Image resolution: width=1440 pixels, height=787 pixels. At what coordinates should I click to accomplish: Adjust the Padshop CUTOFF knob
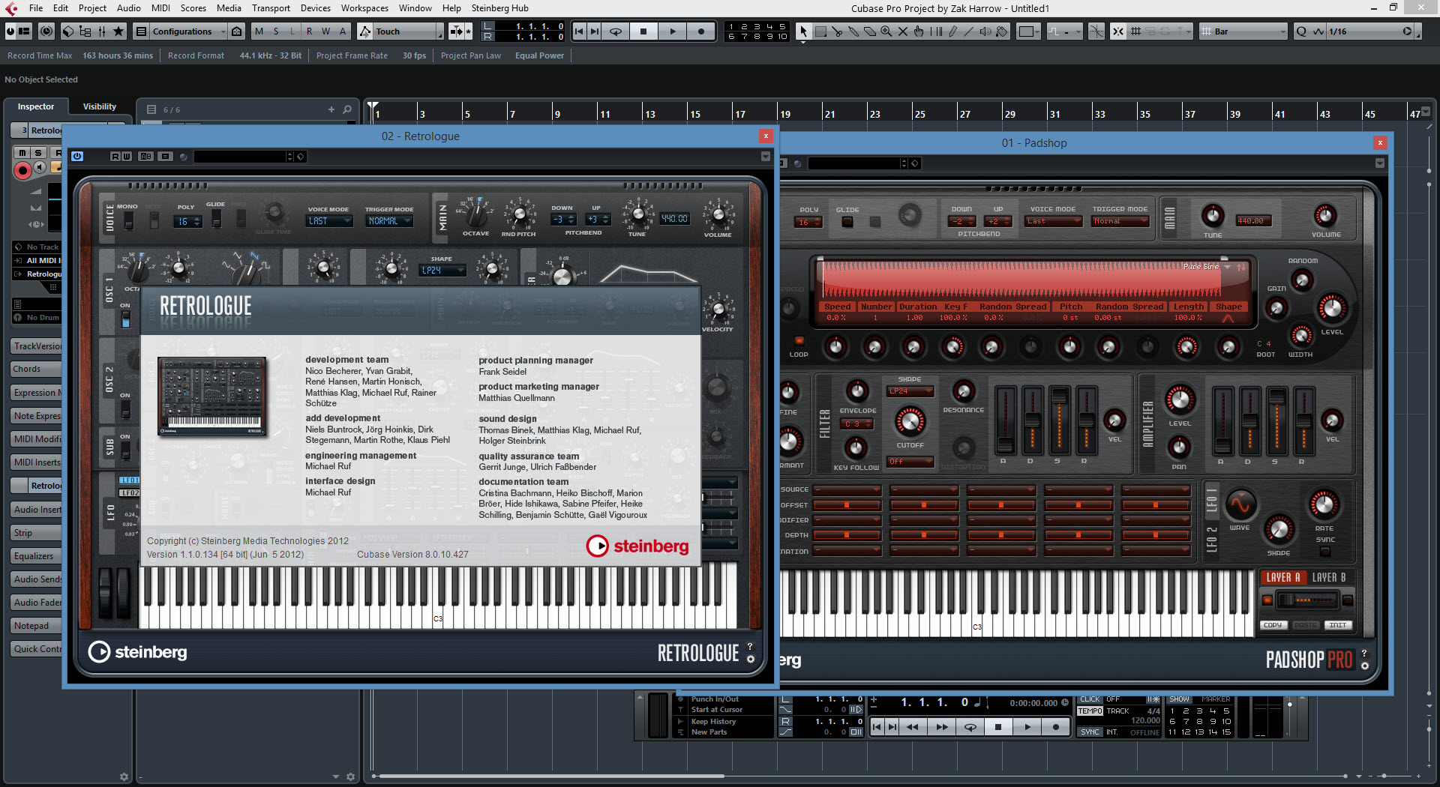click(x=910, y=422)
